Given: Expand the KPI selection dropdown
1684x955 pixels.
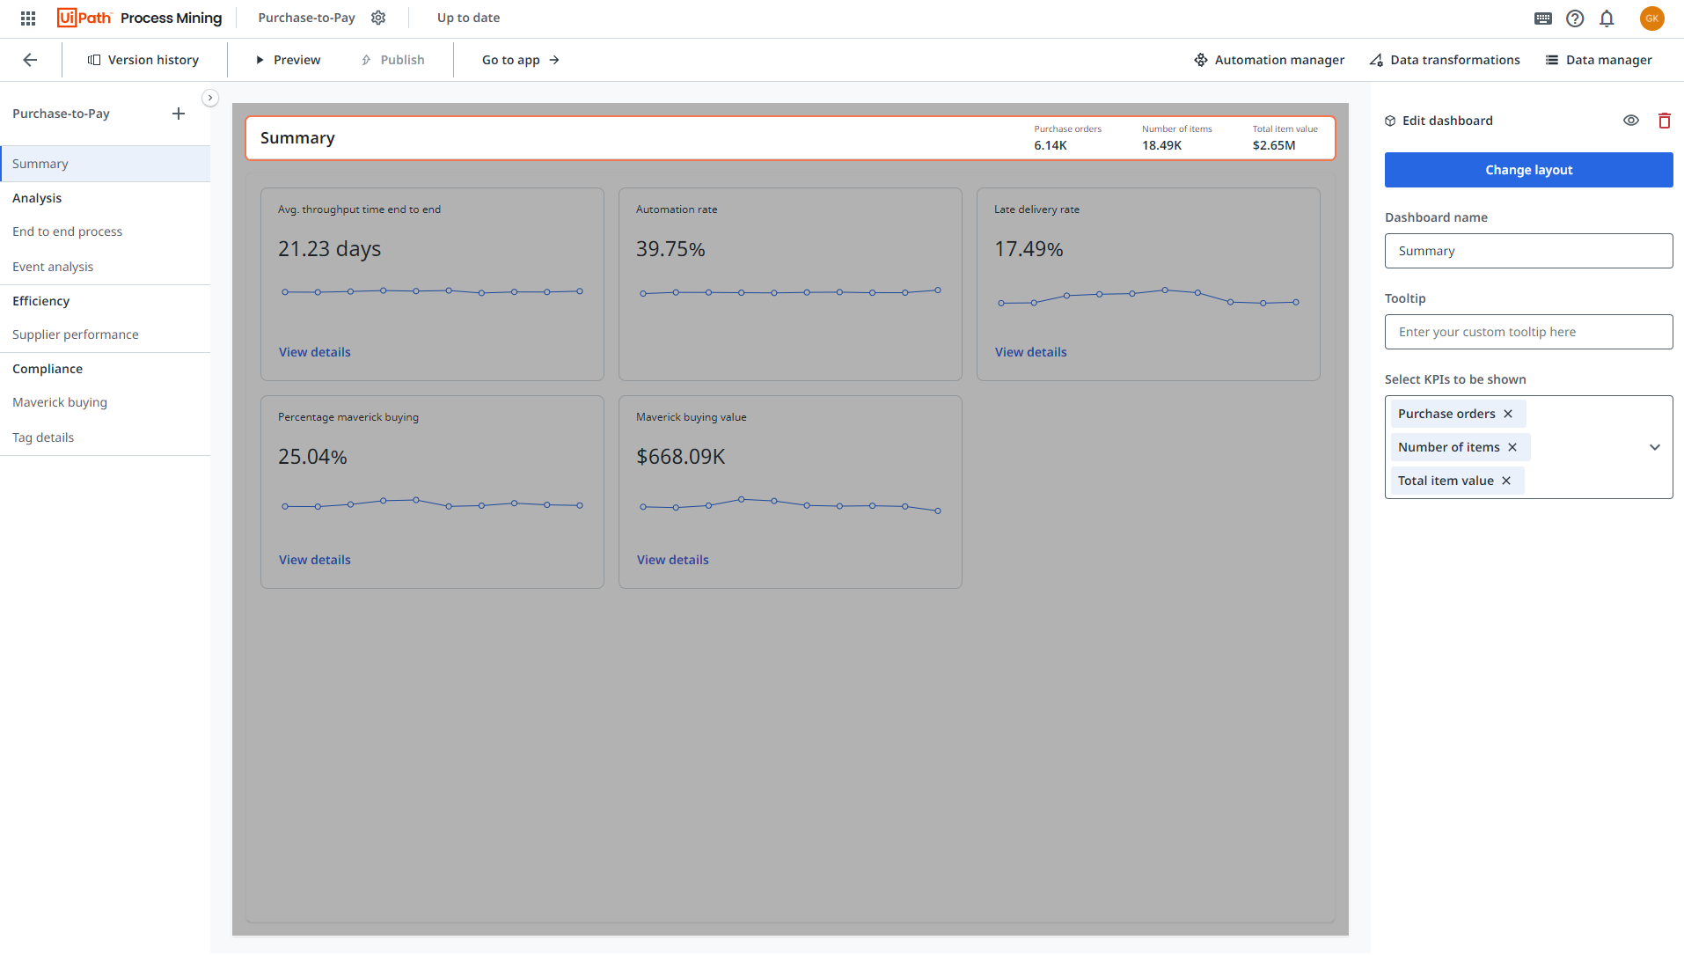Looking at the screenshot, I should [1654, 447].
